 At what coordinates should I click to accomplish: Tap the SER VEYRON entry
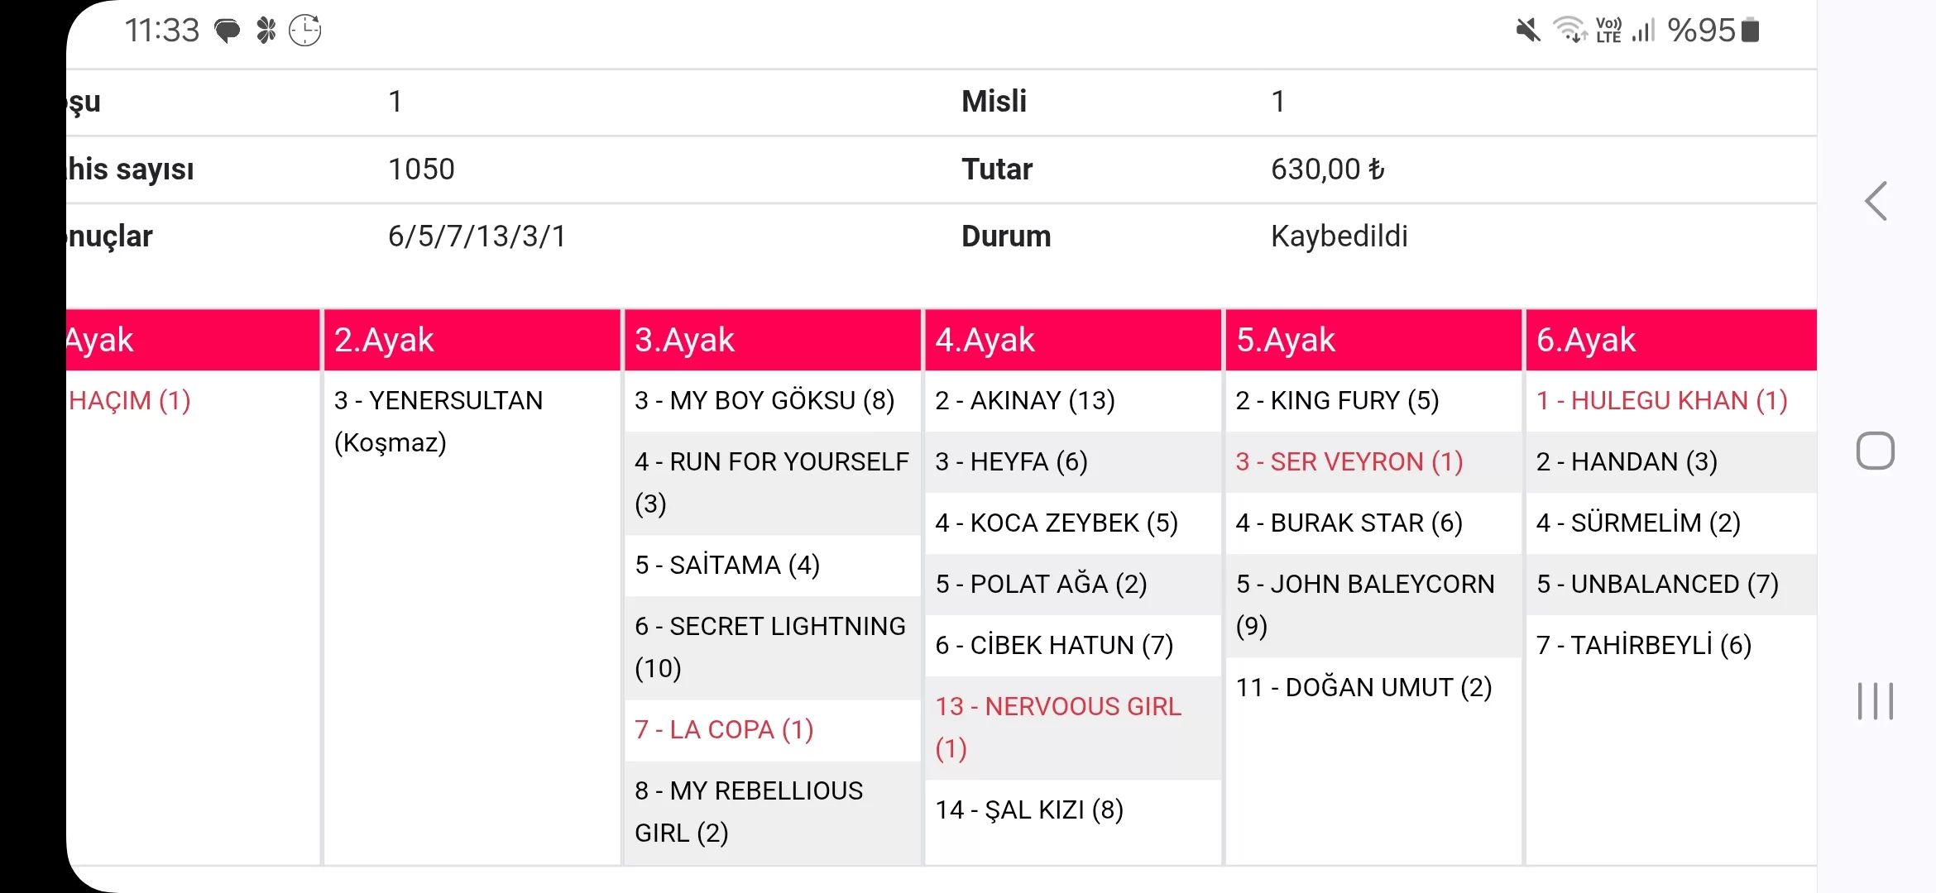coord(1349,462)
